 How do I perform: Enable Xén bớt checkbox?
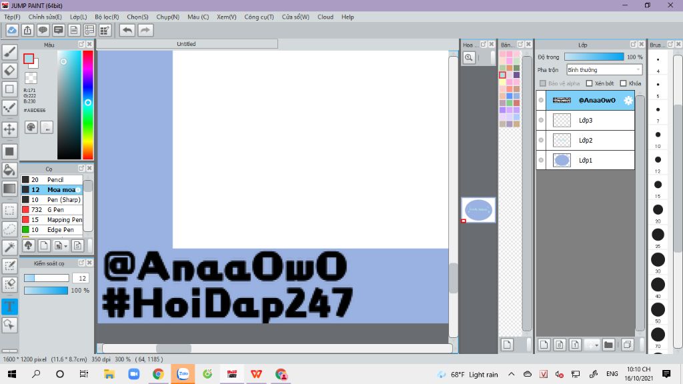pyautogui.click(x=590, y=83)
